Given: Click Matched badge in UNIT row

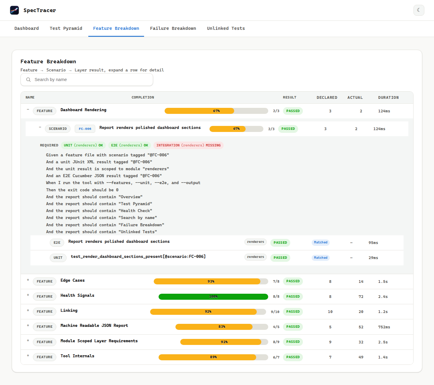Looking at the screenshot, I should point(321,258).
